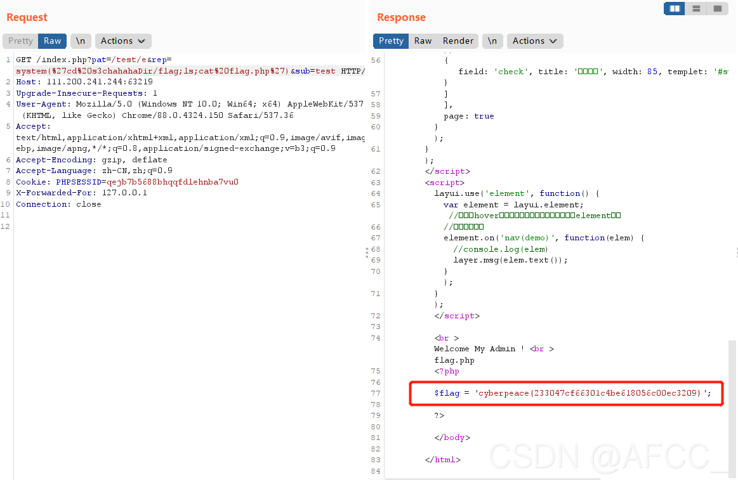Click the system() payload in request
Viewport: 738px width, 480px height.
tap(152, 71)
